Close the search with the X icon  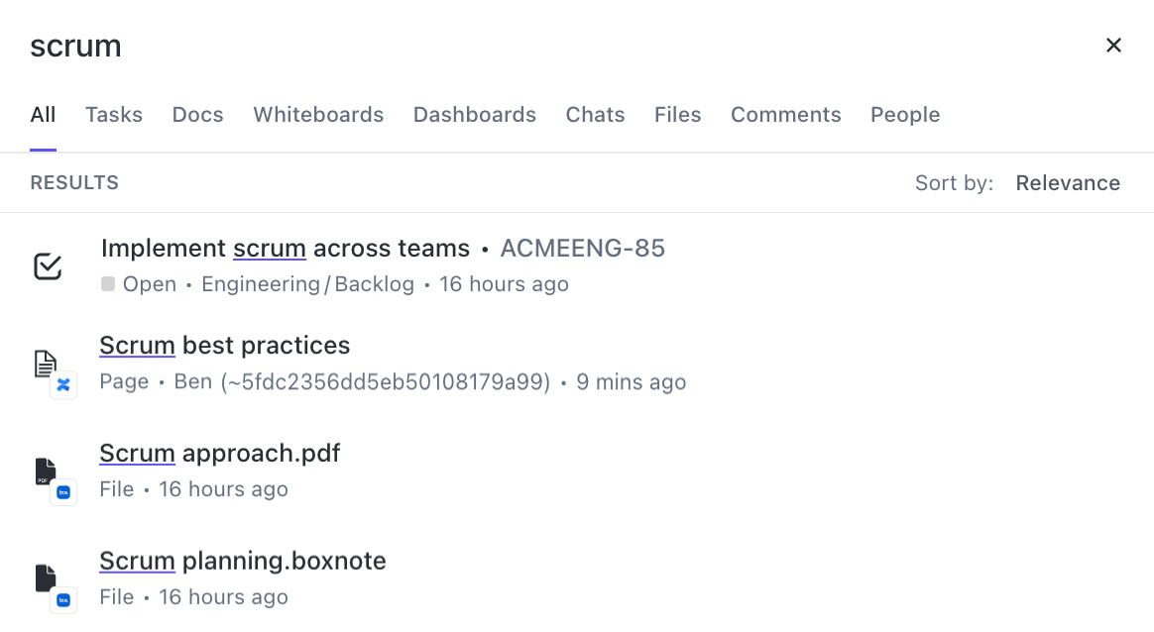(1113, 46)
